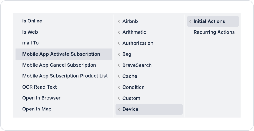Select Recurring Actions
Screen dimensions: 254x131
point(214,32)
